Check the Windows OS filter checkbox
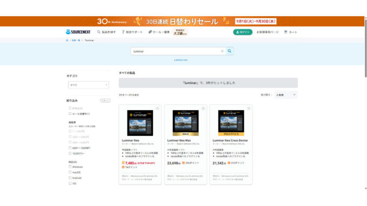This screenshot has width=367, height=206. pyautogui.click(x=70, y=167)
